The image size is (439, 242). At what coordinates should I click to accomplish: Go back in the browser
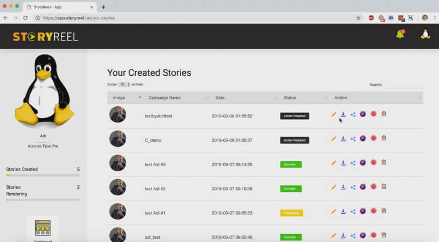(x=5, y=18)
